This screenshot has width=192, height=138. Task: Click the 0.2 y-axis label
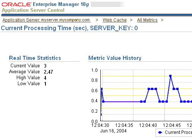[94, 111]
